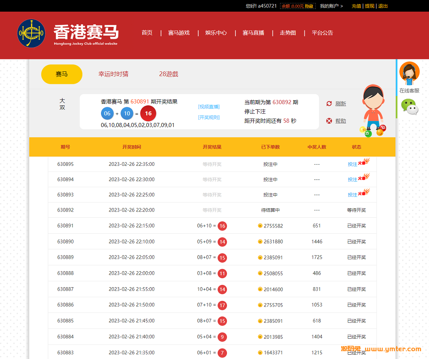Click the 刷新 refresh link
The image size is (429, 359).
click(x=340, y=103)
